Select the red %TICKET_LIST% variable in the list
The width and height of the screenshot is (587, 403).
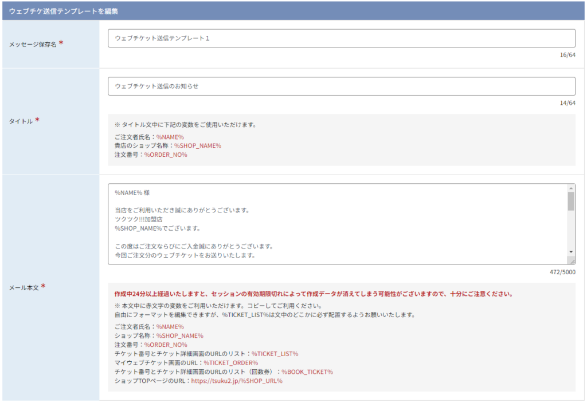pos(275,354)
